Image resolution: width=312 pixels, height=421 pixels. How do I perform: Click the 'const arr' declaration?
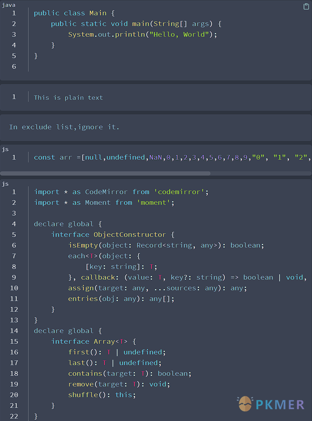click(x=53, y=157)
